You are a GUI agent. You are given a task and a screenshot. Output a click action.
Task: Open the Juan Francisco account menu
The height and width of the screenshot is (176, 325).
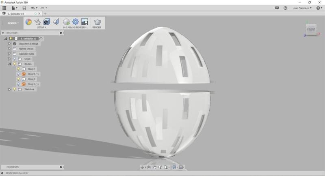click(x=302, y=8)
